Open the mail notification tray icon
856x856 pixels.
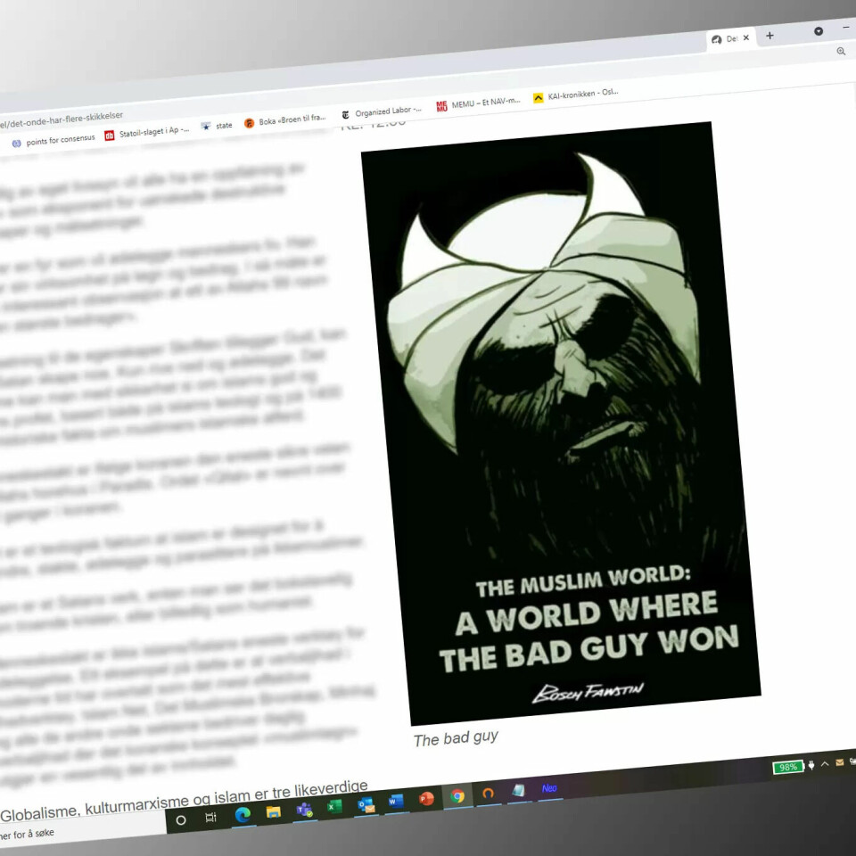840,762
